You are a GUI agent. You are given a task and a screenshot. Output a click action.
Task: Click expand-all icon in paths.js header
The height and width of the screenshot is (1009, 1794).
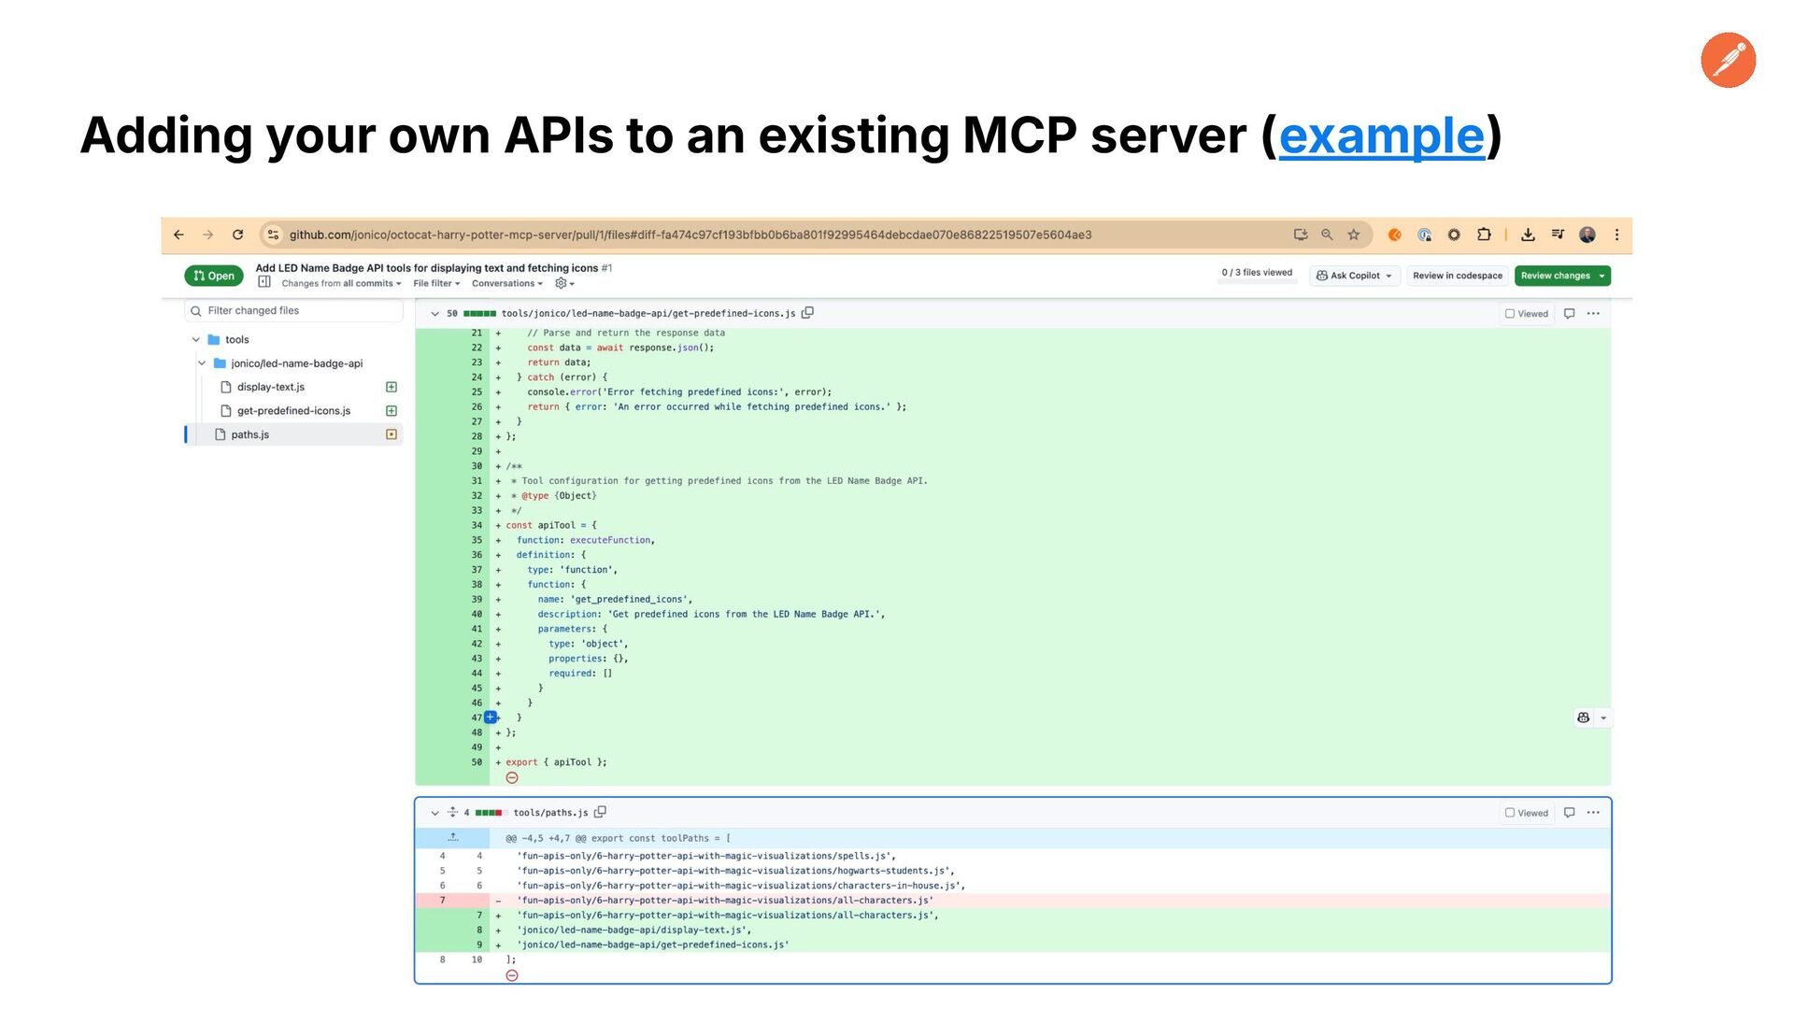click(452, 812)
